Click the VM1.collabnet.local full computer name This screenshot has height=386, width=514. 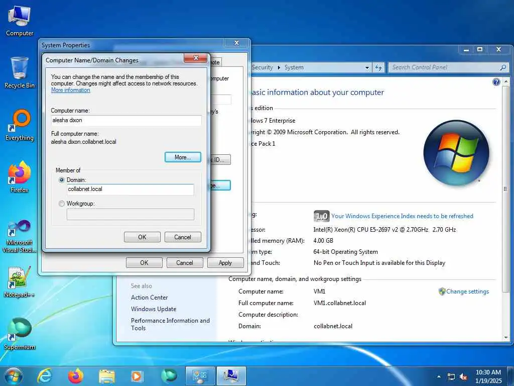[x=340, y=303]
